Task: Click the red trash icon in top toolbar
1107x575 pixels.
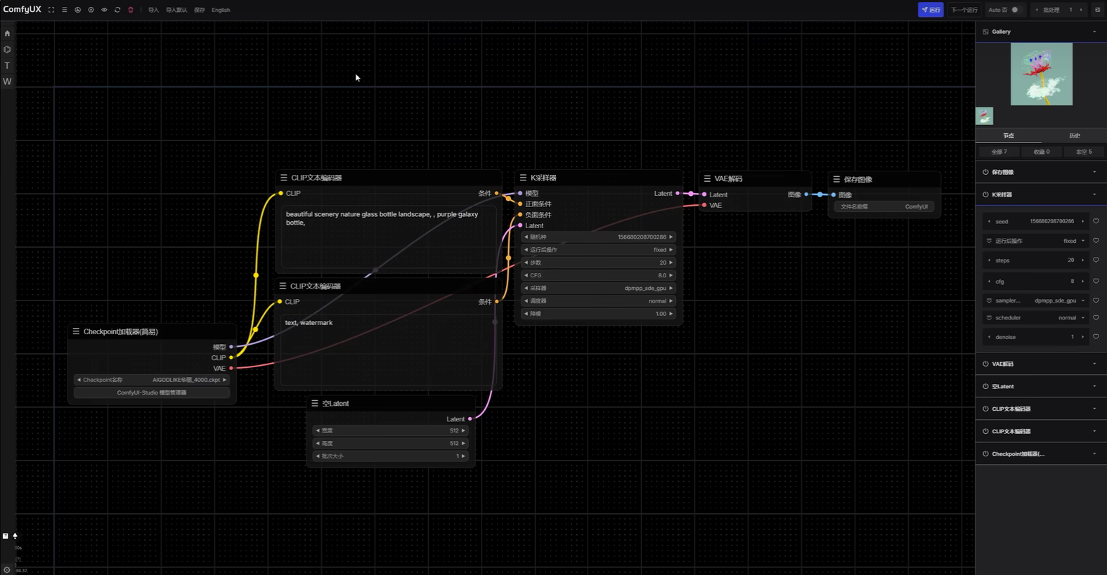Action: (131, 10)
